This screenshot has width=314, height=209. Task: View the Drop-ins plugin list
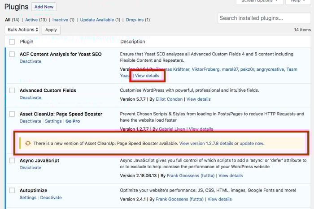pos(137,20)
